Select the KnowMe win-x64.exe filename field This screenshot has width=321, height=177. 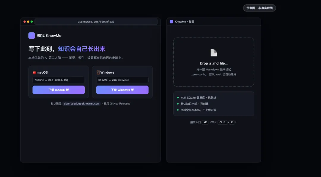(x=122, y=80)
